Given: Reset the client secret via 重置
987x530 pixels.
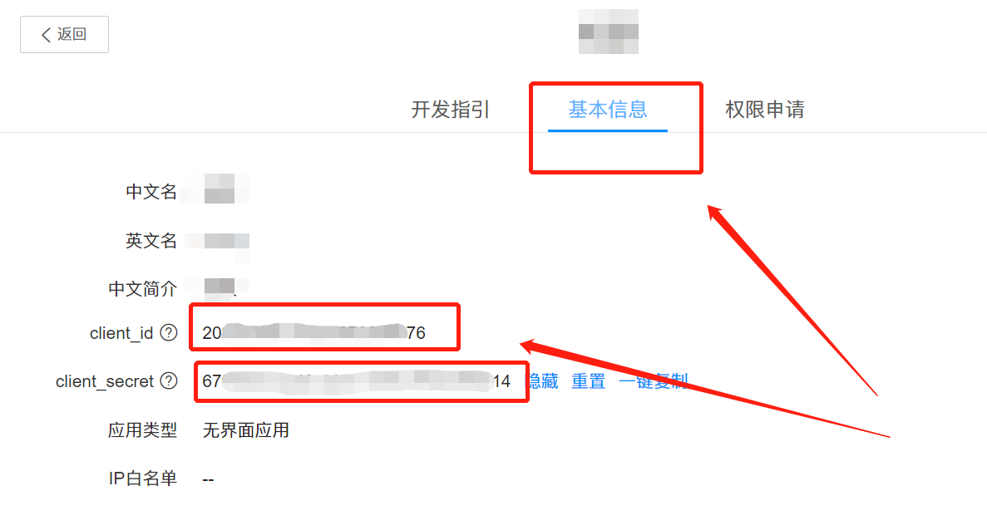Looking at the screenshot, I should (x=588, y=381).
